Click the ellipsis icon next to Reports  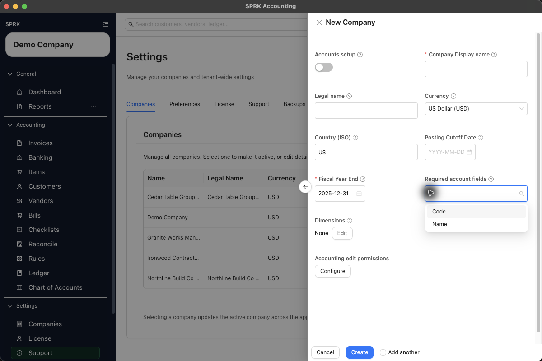93,106
